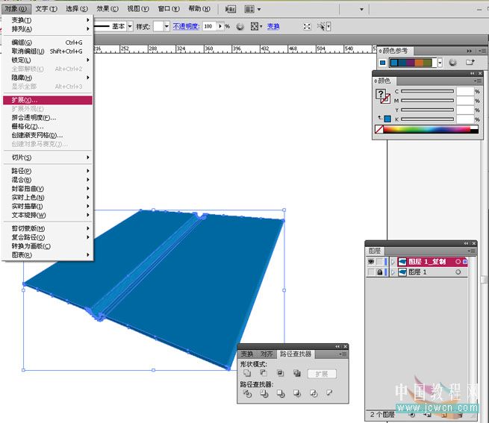Unlock 图层 1 via the lock icon

tap(379, 272)
